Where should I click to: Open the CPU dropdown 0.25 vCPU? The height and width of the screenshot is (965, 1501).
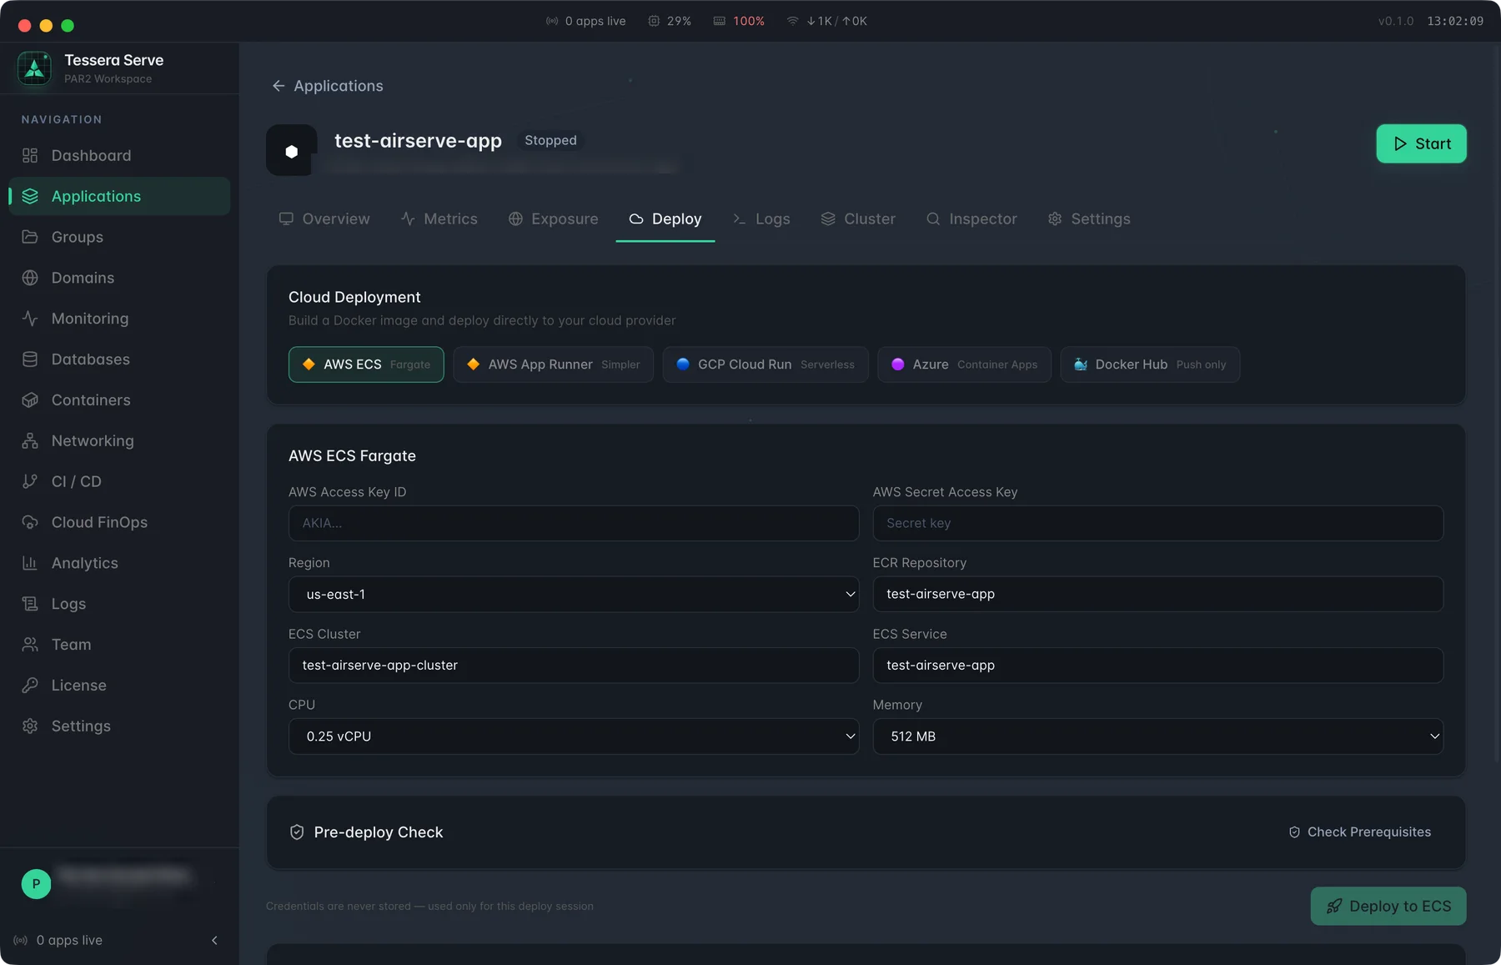click(574, 736)
